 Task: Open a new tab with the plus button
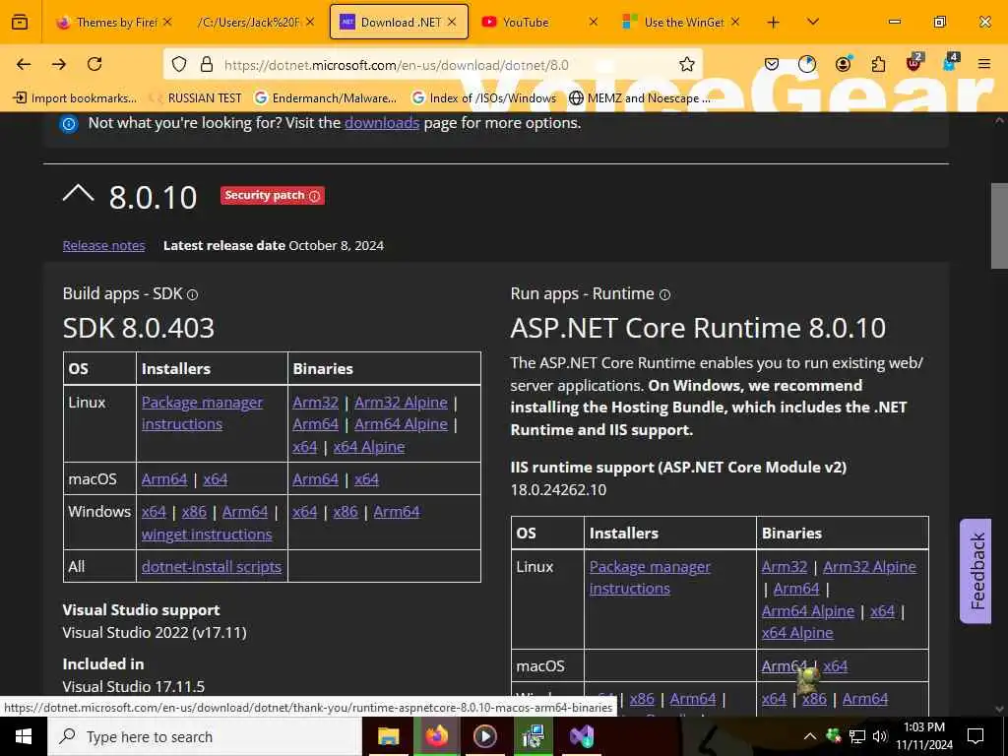[774, 23]
